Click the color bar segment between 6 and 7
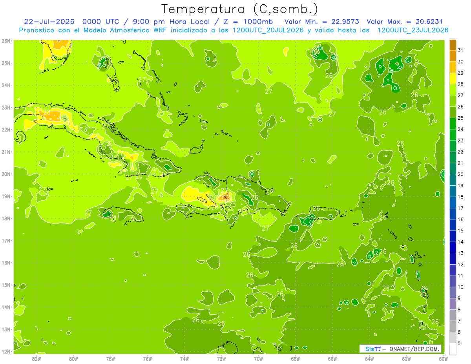471x364 pixels. click(x=452, y=326)
